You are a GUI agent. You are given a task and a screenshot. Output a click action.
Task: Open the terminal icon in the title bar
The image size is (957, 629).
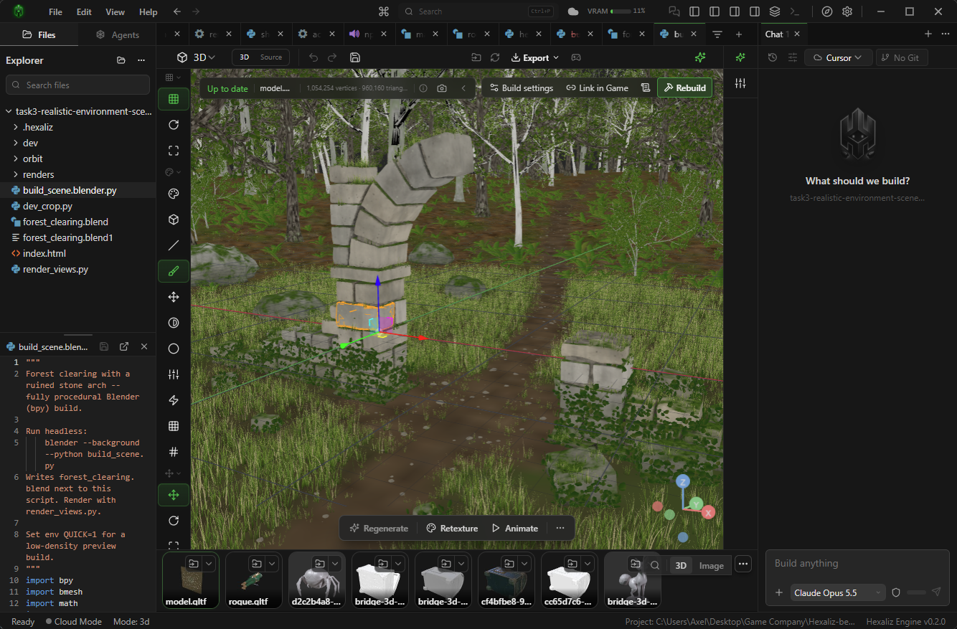(x=794, y=11)
